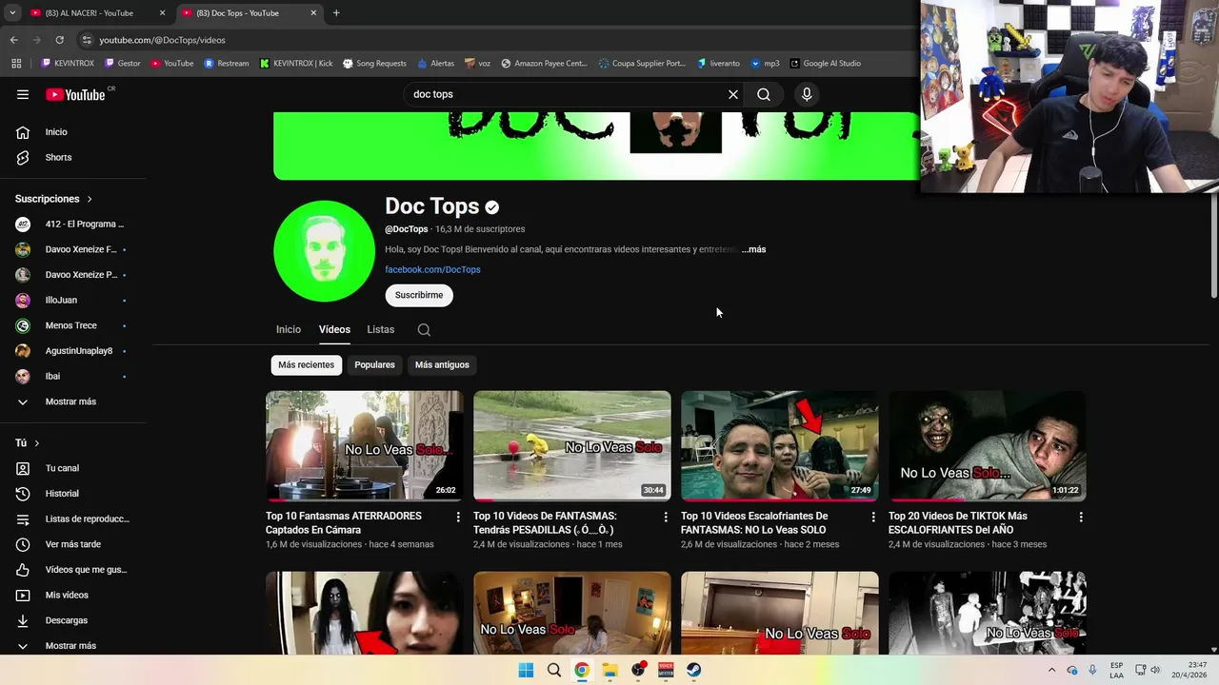Screen dimensions: 1219x685
Task: Open the Doc Tops channel avatar
Action: (x=324, y=251)
